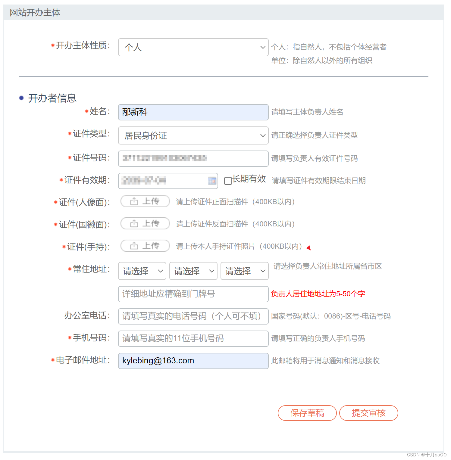451x460 pixels.
Task: Check the 长期有效 checkbox
Action: (228, 181)
